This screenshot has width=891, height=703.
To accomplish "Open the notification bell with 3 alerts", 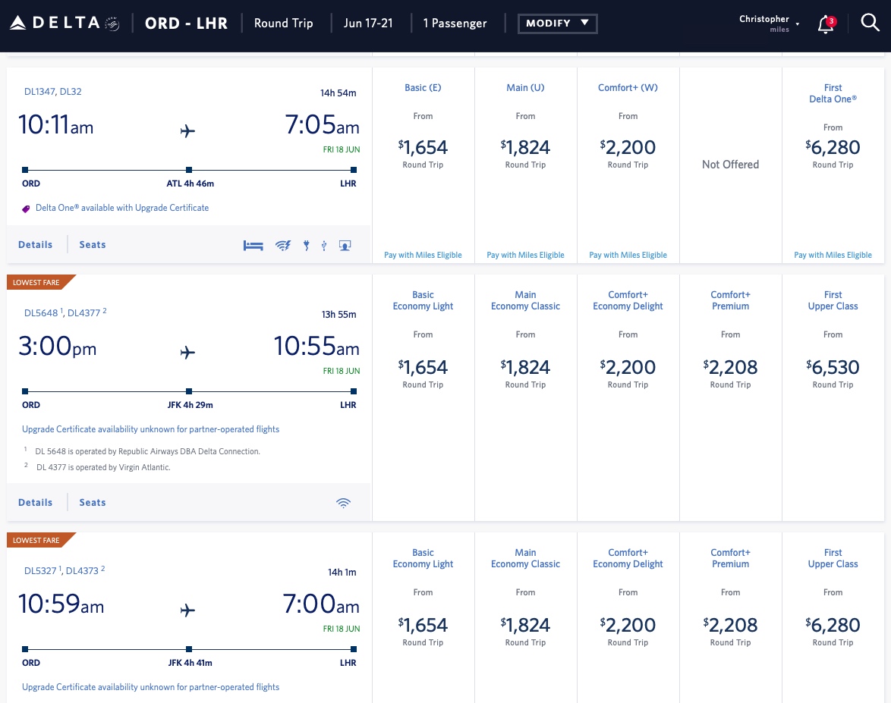I will pyautogui.click(x=825, y=24).
